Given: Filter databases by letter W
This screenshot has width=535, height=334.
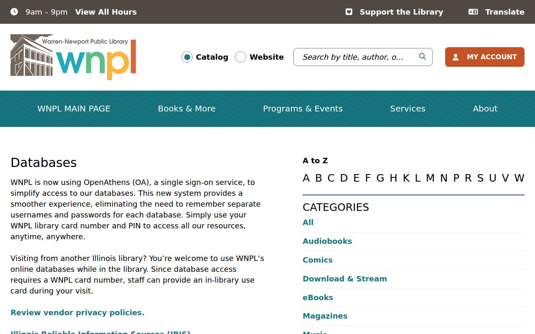Looking at the screenshot, I should (x=519, y=178).
